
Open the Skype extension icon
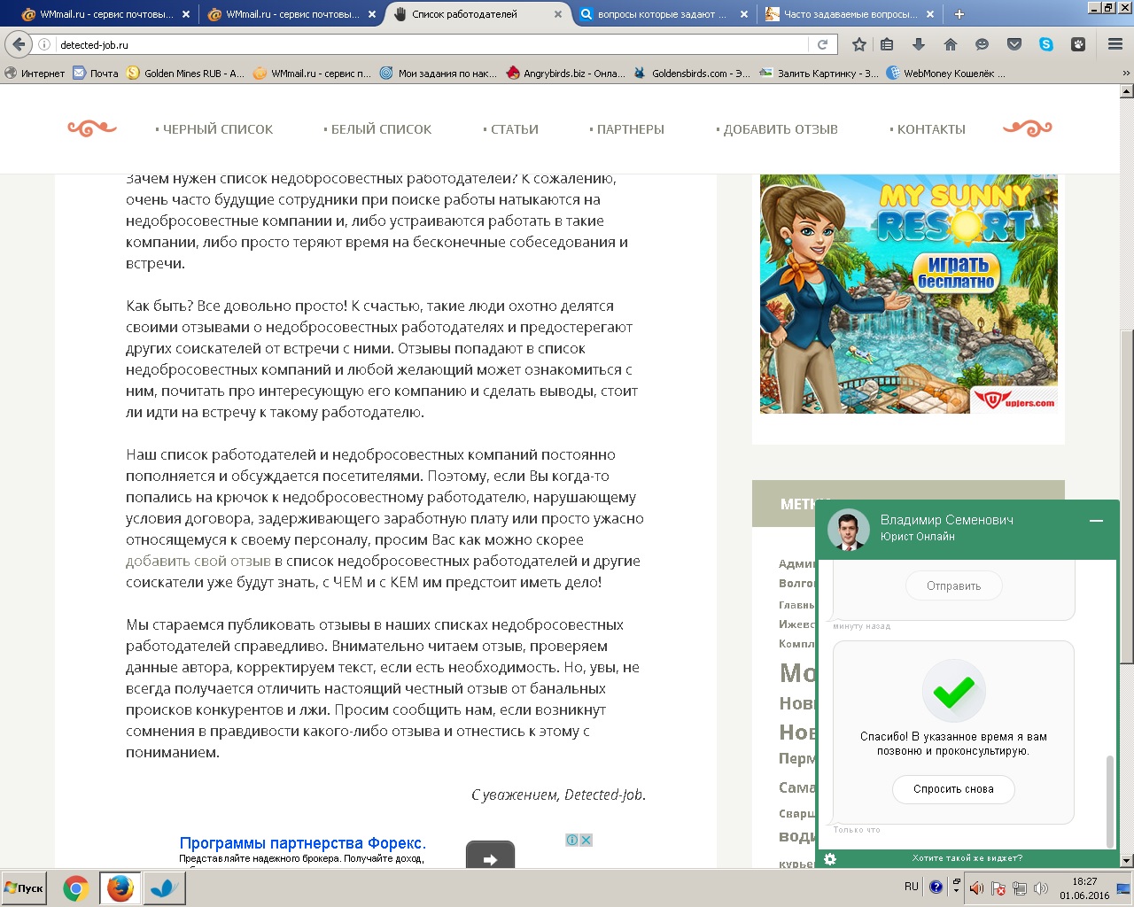click(x=1046, y=44)
